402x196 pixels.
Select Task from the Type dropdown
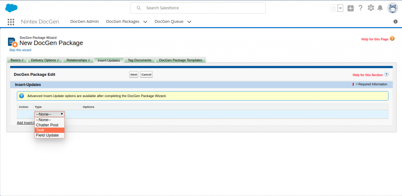(x=40, y=130)
